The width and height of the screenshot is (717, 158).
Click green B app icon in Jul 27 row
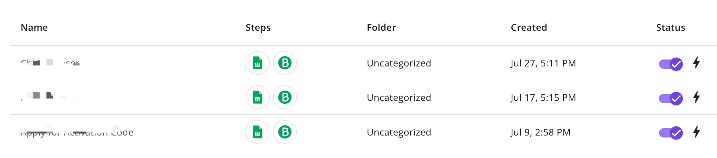click(285, 63)
